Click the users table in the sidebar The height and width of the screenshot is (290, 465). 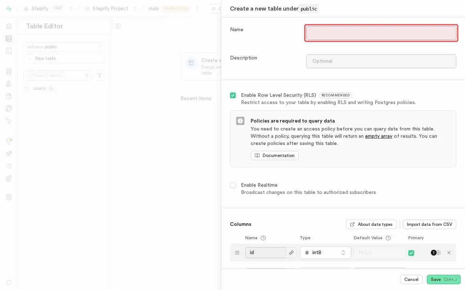[39, 88]
